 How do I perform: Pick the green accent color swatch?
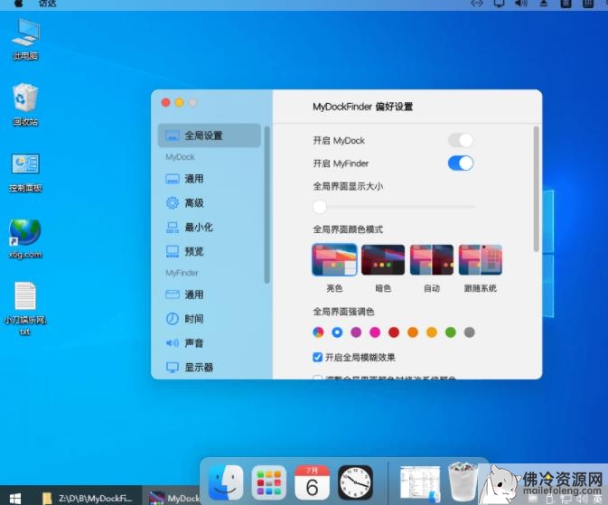click(x=451, y=332)
